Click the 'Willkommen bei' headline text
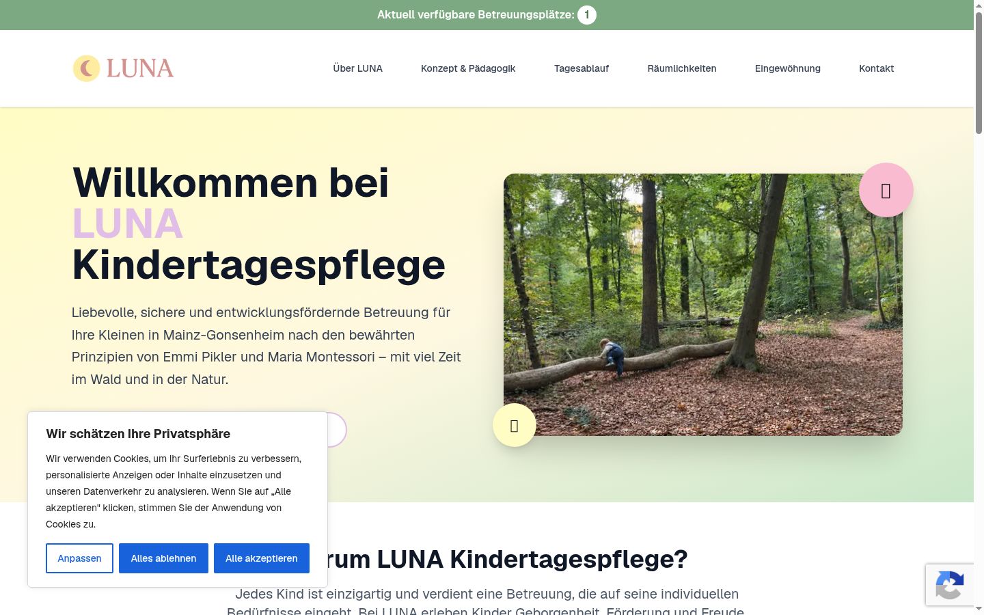984x615 pixels. pos(231,182)
